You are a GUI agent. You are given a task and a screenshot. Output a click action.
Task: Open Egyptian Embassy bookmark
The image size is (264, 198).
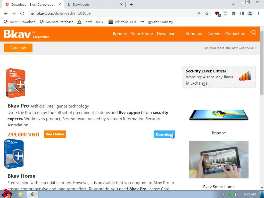click(156, 22)
